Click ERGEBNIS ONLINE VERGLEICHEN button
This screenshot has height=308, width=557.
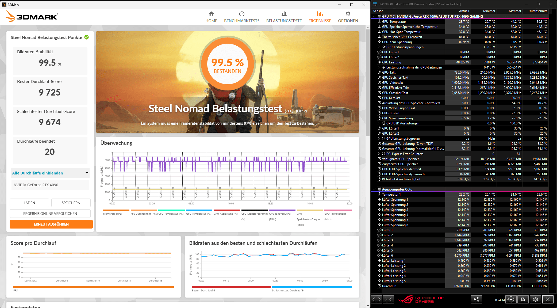tap(50, 214)
